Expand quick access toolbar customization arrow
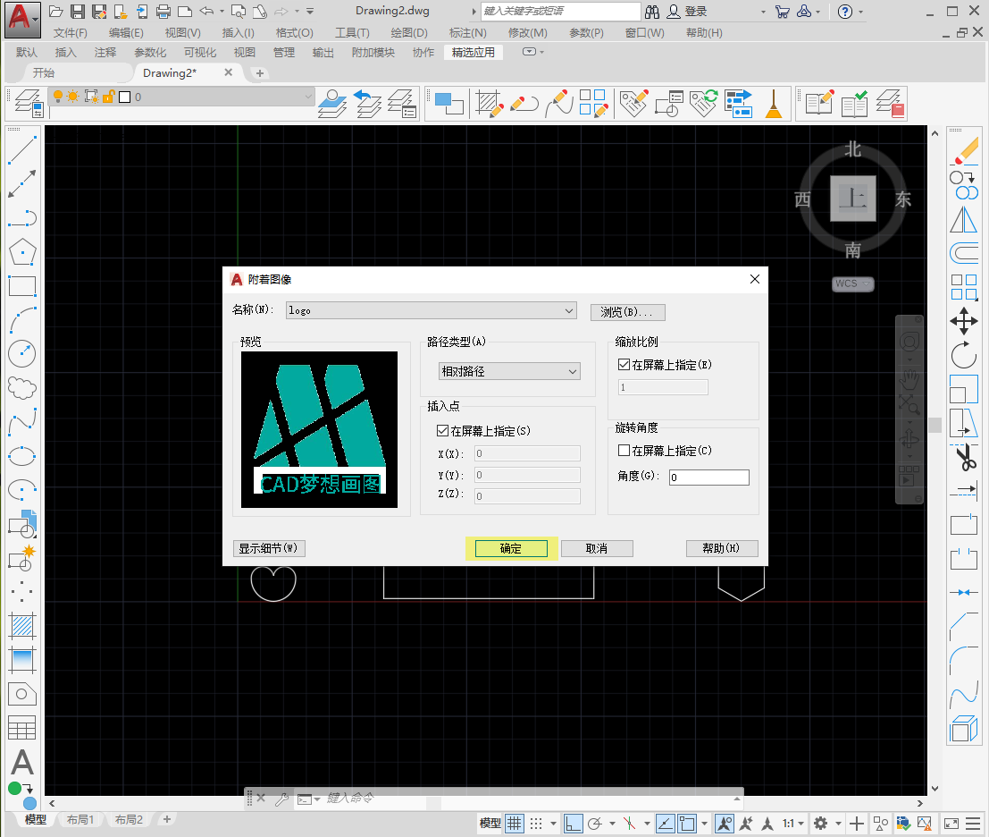Viewport: 989px width, 837px height. [x=310, y=12]
